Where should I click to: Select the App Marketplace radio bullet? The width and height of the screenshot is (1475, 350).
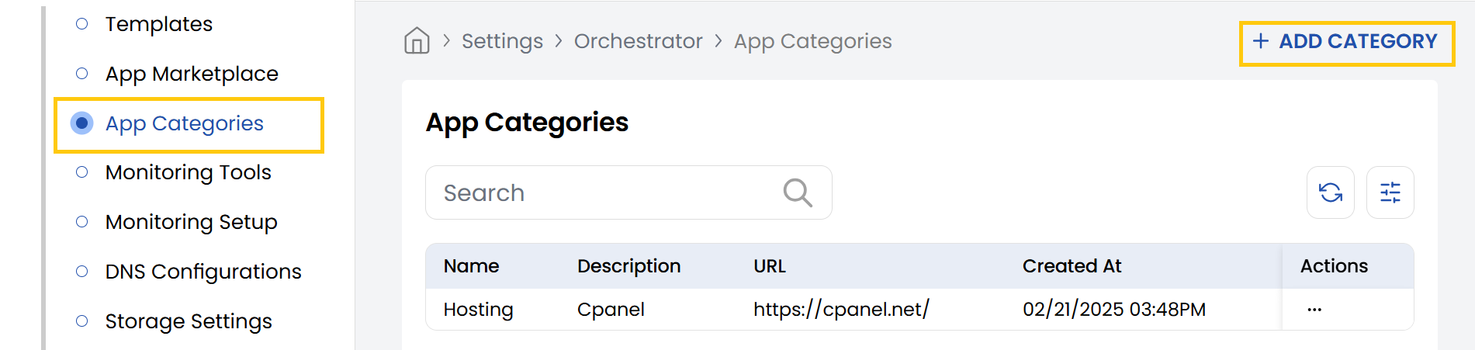click(82, 74)
